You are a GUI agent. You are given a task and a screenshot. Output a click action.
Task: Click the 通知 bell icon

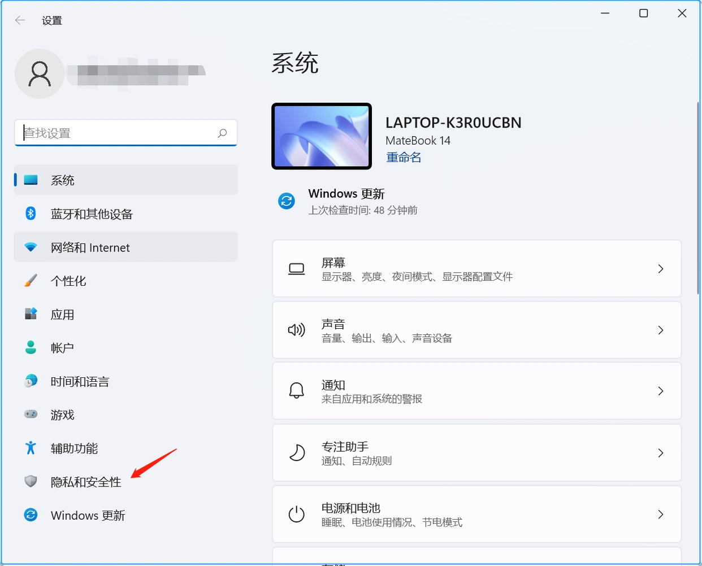click(296, 390)
